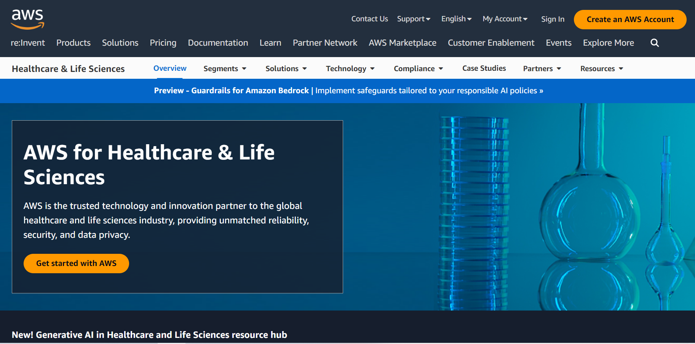Click the AWS for Healthcare & Life Sciences heading
Image resolution: width=695 pixels, height=344 pixels.
point(149,165)
